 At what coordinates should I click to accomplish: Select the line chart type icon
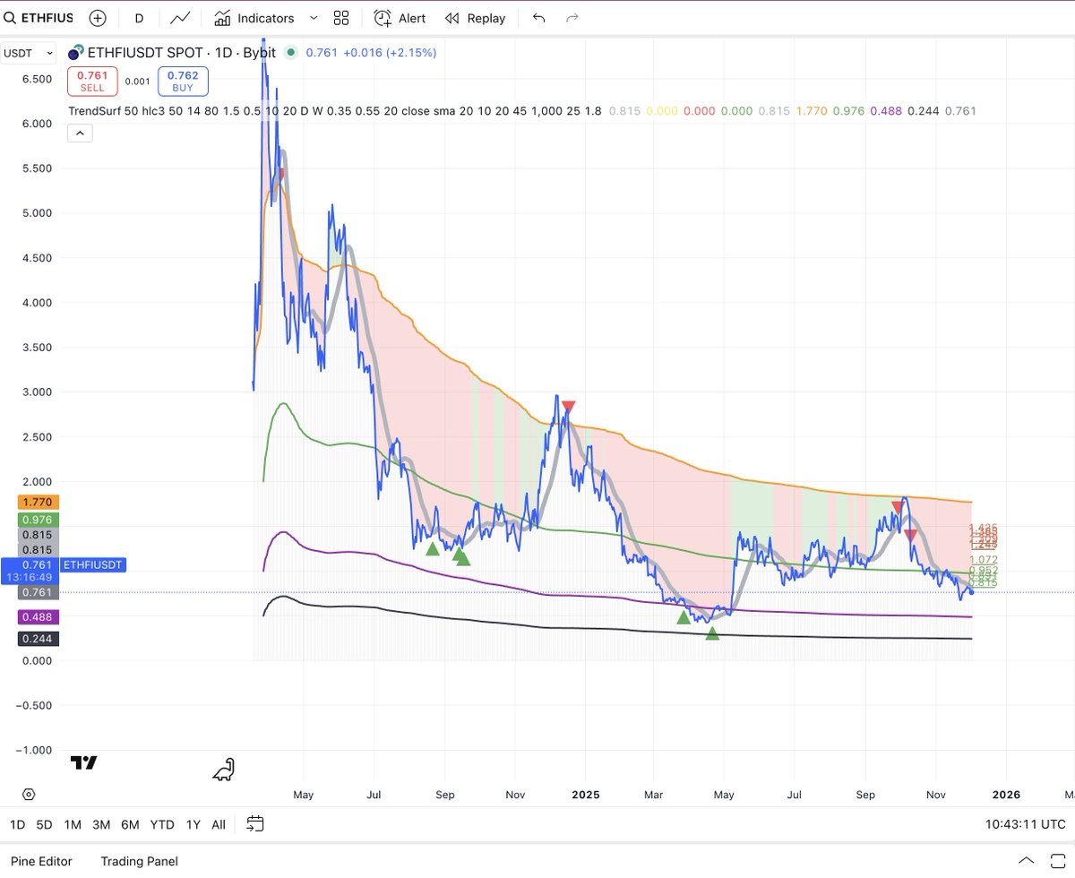tap(178, 17)
